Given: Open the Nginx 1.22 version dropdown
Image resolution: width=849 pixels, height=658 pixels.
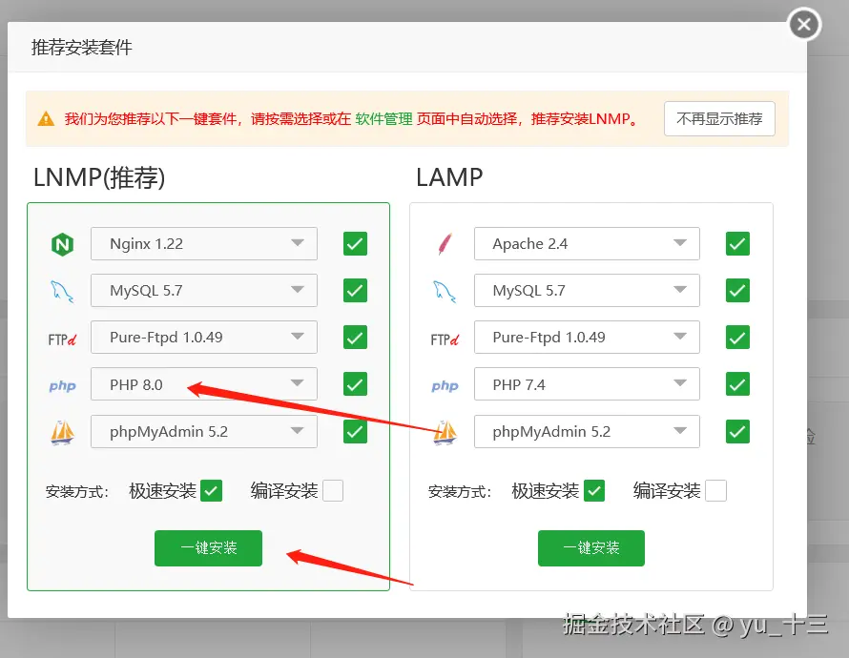Looking at the screenshot, I should (x=204, y=243).
